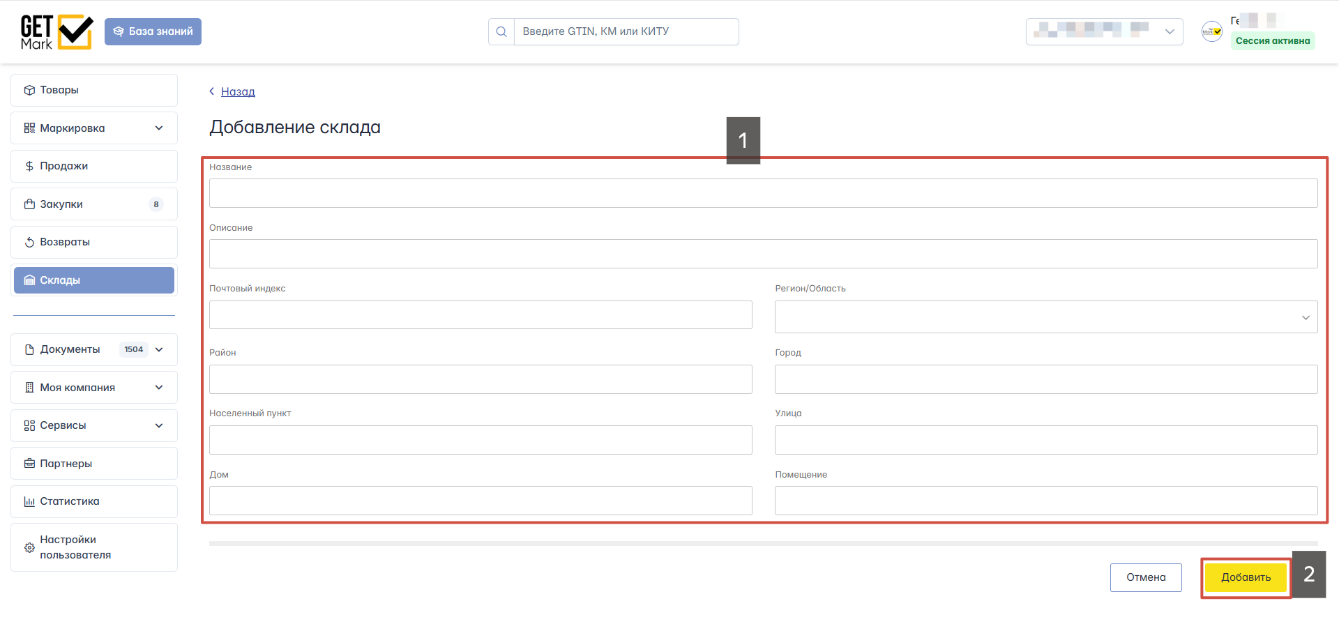Click the Склады warehouse icon
Viewport: 1339px width, 631px height.
point(29,280)
